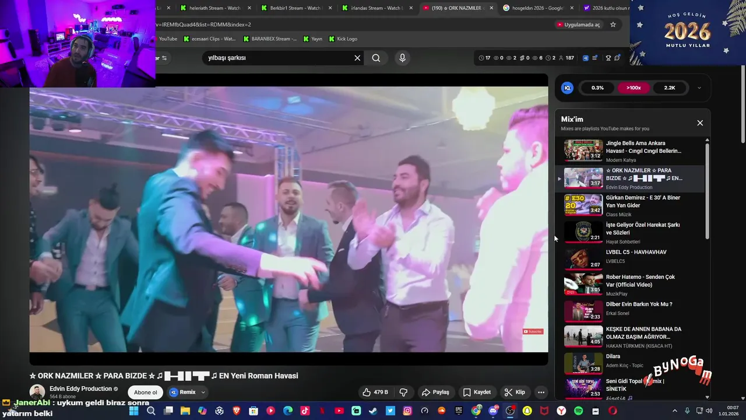
Task: Open the search filters button
Action: (163, 58)
